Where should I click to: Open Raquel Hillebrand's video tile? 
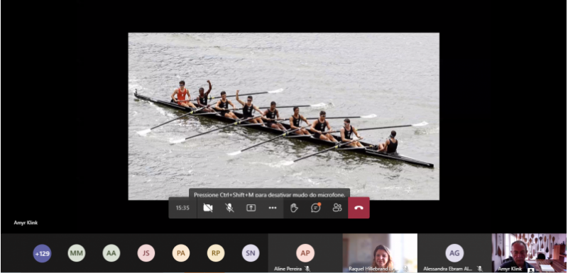(380, 252)
